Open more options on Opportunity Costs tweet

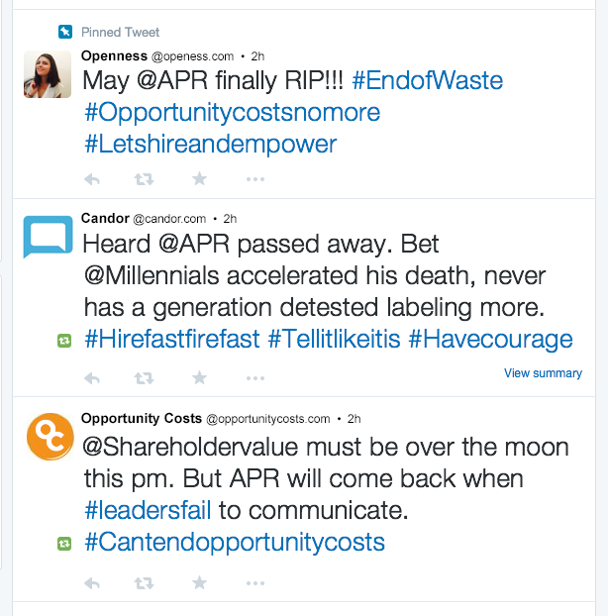coord(254,583)
